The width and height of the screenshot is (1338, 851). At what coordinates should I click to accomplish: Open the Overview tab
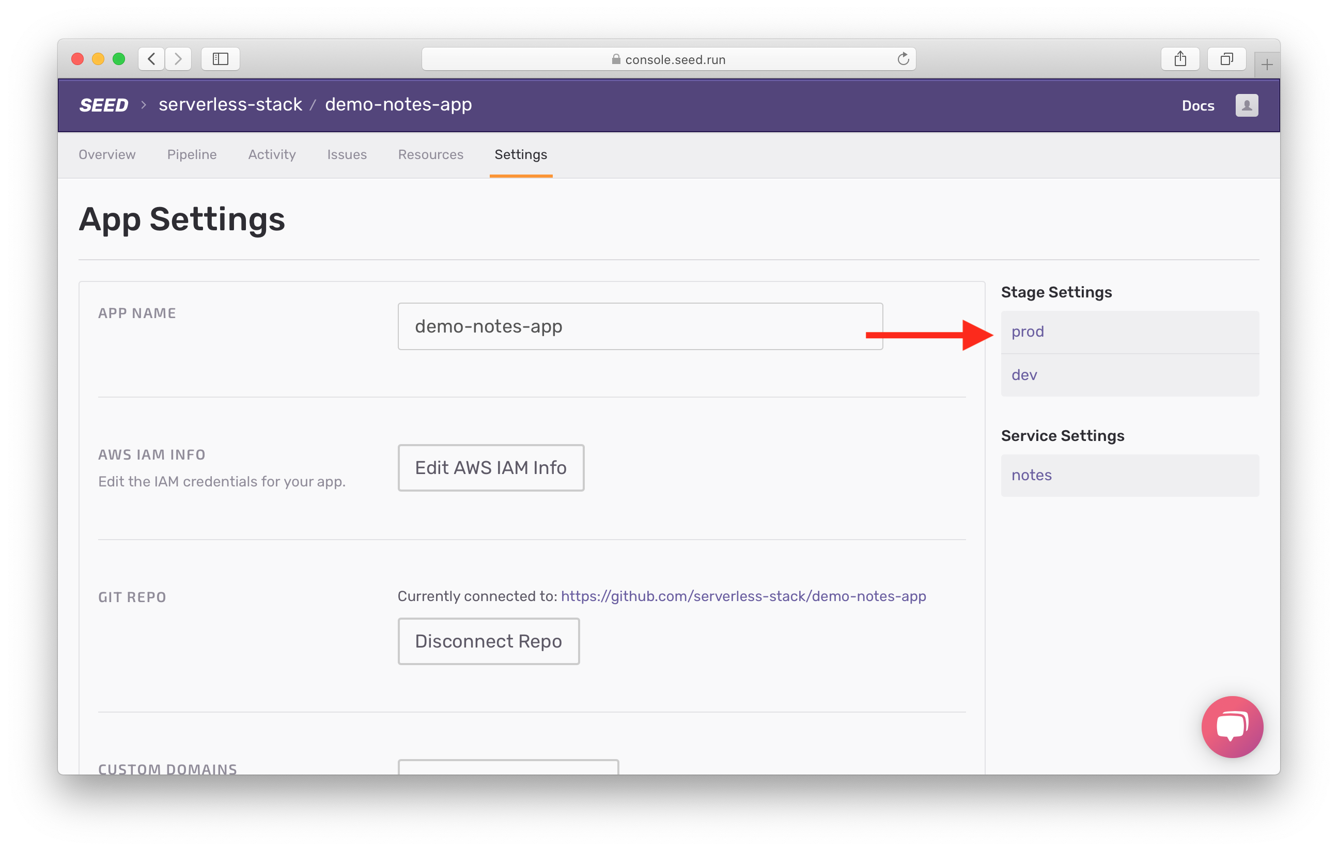pyautogui.click(x=107, y=154)
